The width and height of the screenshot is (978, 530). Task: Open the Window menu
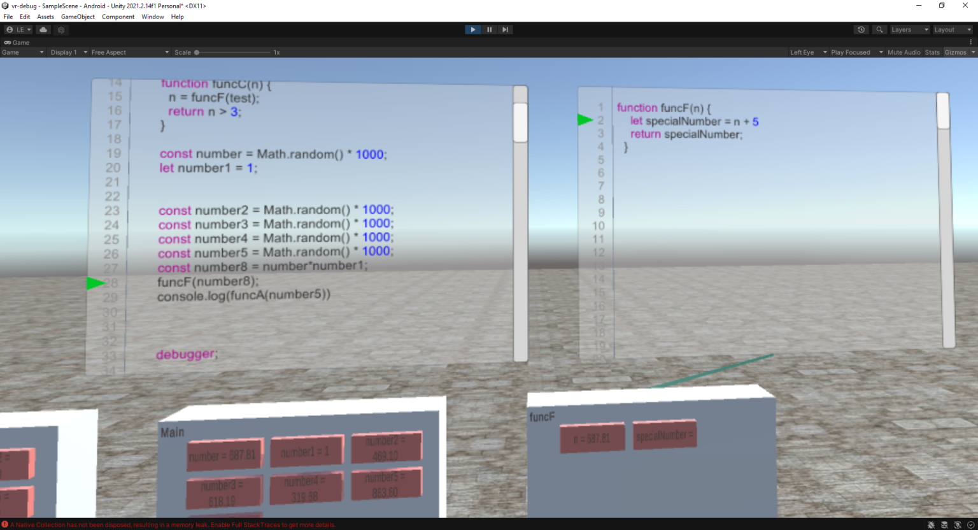pos(152,17)
